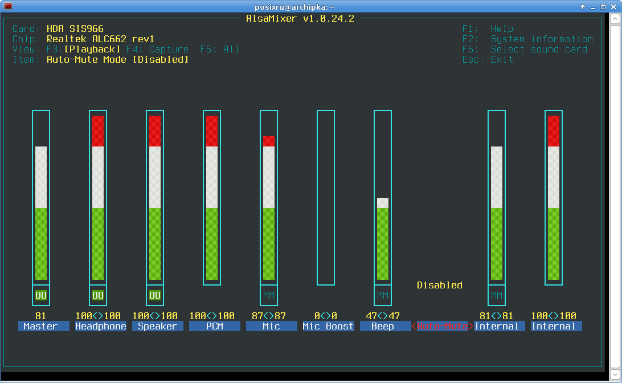
Task: Click the Mic volume bar
Action: coord(268,198)
